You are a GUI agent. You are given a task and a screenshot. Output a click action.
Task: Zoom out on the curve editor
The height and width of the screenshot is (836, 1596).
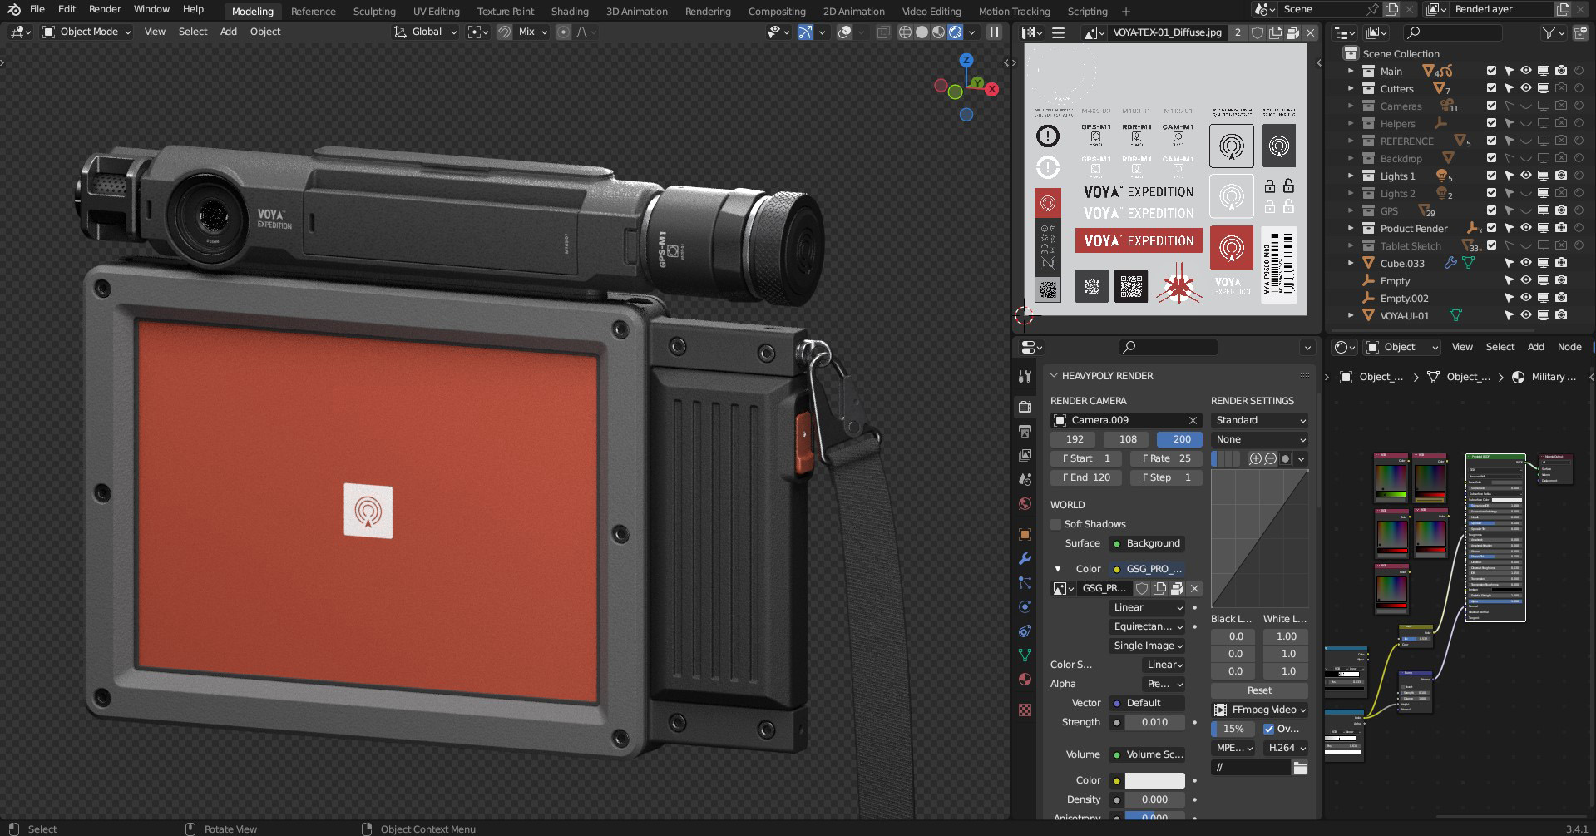(1271, 458)
